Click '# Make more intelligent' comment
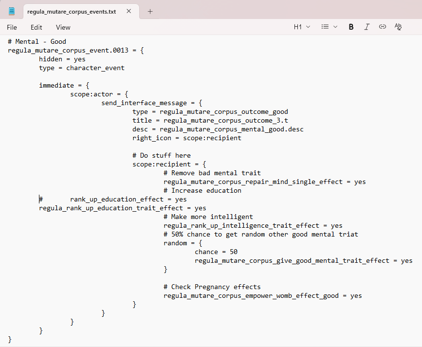This screenshot has height=347, width=422. tap(208, 217)
